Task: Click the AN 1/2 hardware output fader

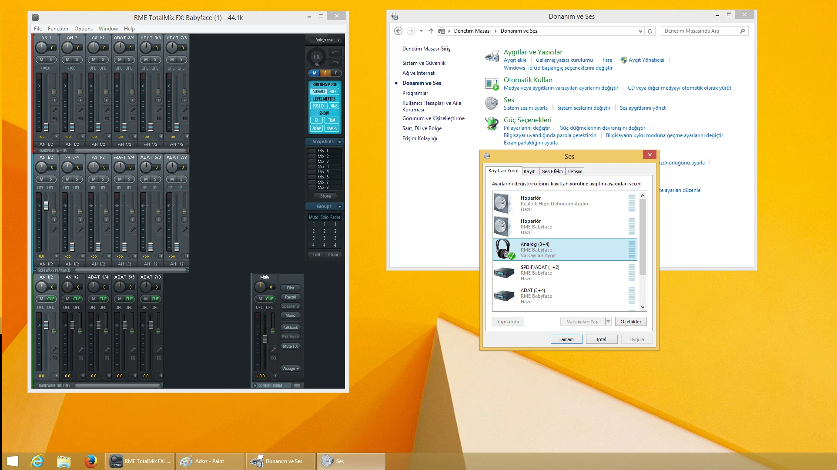Action: tap(46, 325)
